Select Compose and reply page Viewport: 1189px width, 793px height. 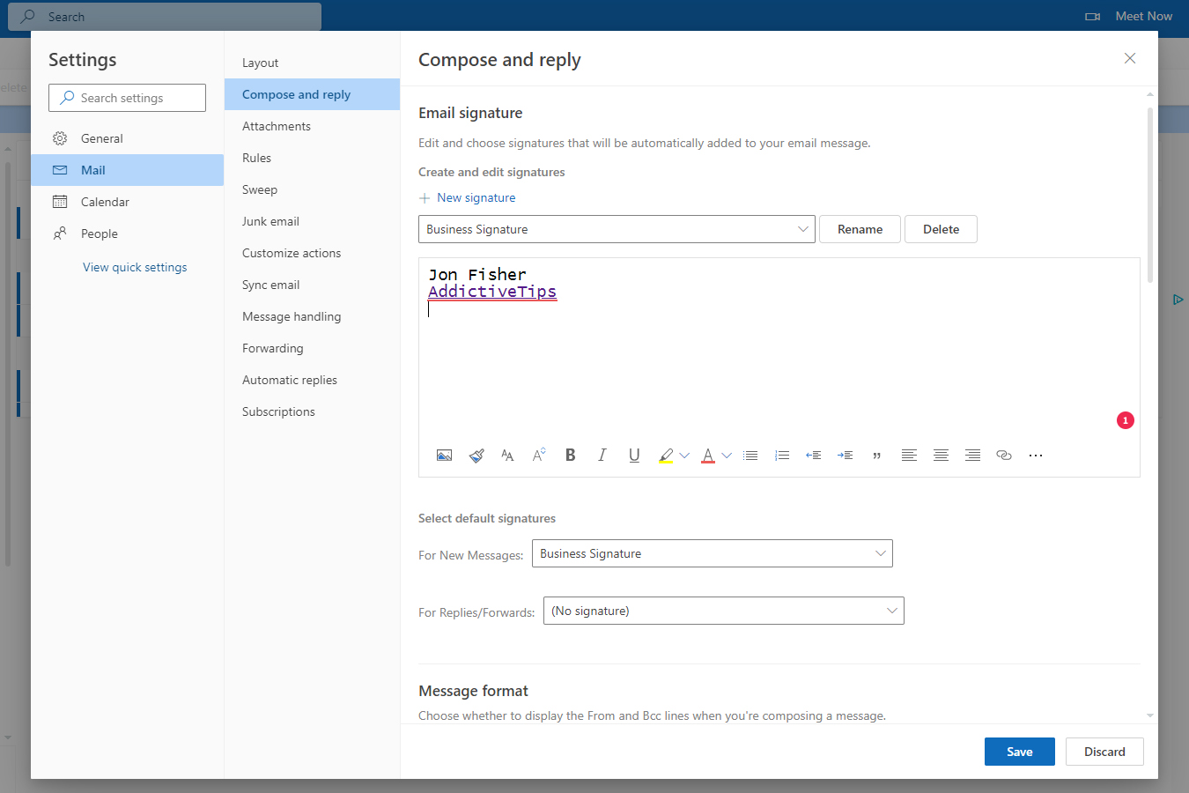click(312, 94)
